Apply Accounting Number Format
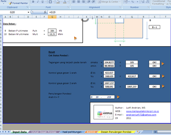171x135 pixels. point(126,2)
